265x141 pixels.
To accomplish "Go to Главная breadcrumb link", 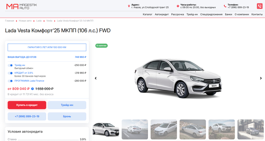I will 9,20.
